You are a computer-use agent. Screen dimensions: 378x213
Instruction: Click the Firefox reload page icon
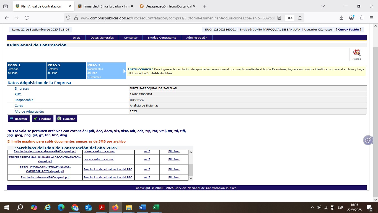[27, 18]
